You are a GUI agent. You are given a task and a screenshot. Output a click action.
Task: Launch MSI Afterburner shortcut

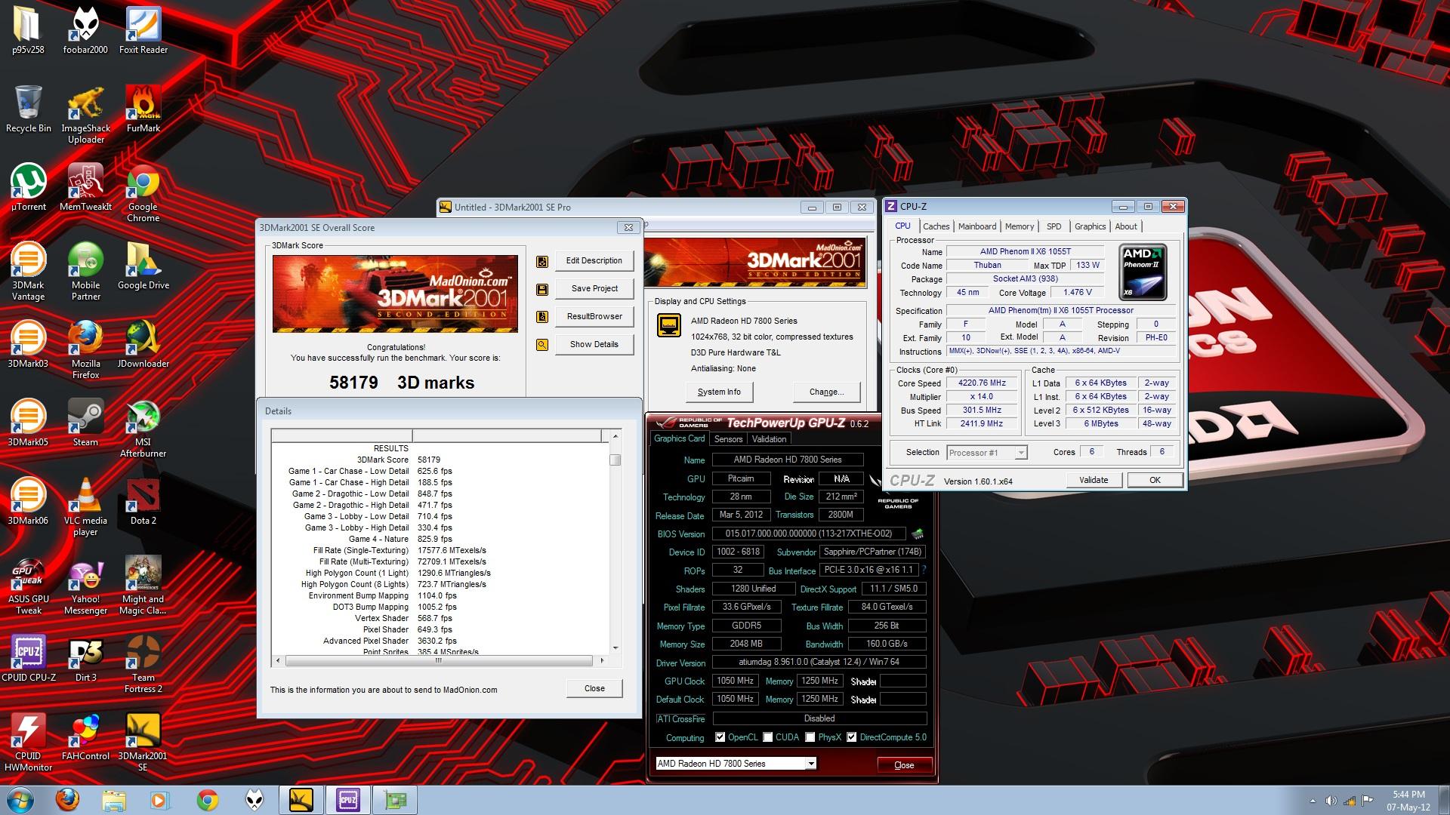[143, 428]
